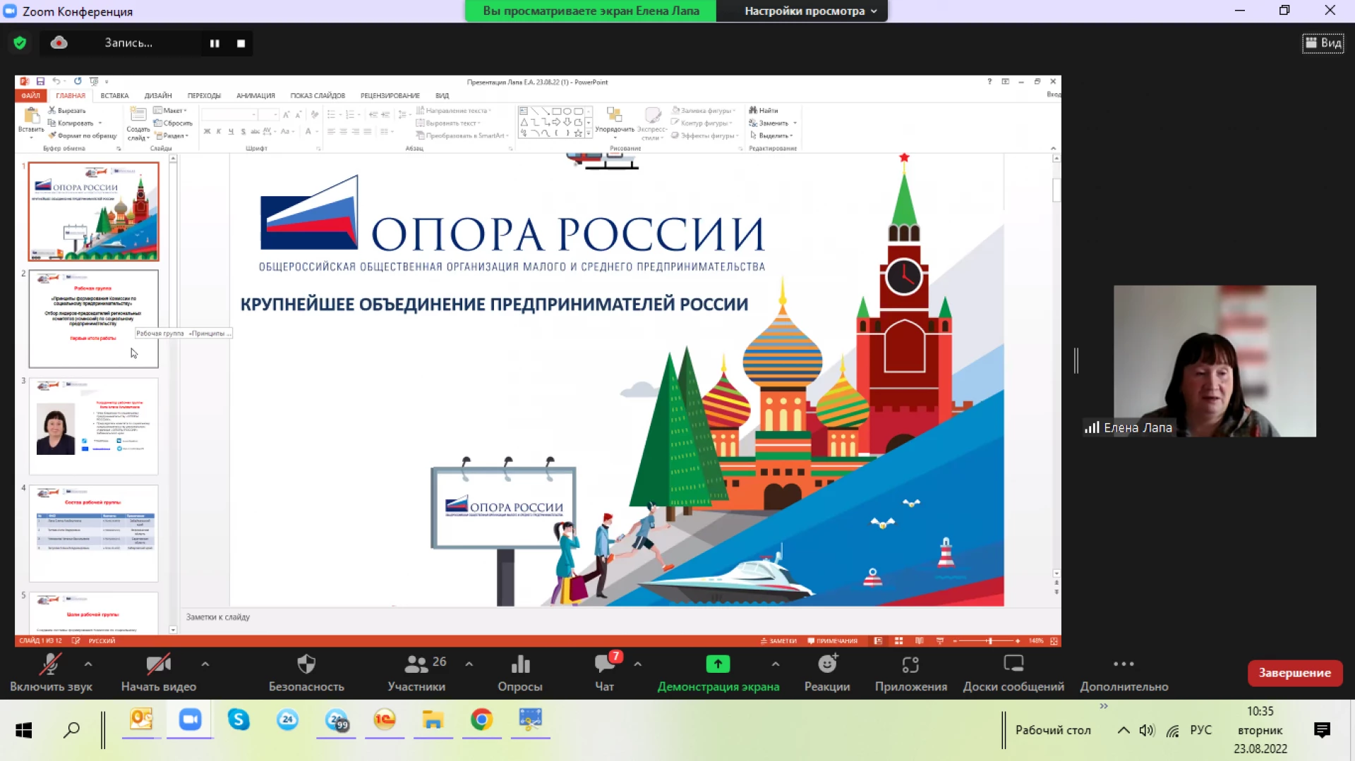
Task: Toggle camera with Начать видео
Action: click(x=158, y=673)
